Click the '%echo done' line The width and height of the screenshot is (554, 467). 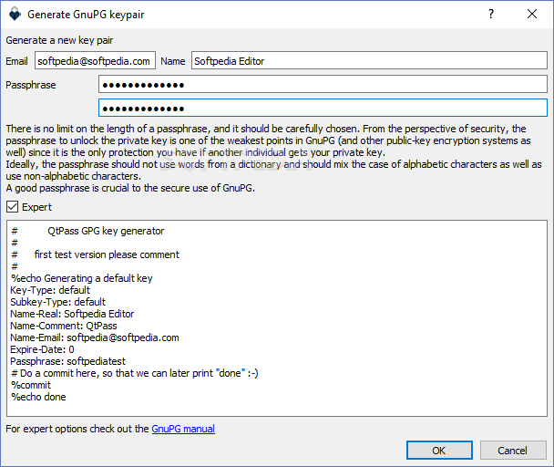[x=38, y=397]
